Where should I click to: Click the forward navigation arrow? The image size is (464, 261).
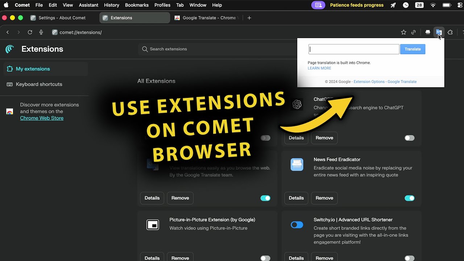(x=19, y=32)
